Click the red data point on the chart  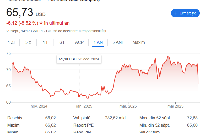click(x=79, y=96)
